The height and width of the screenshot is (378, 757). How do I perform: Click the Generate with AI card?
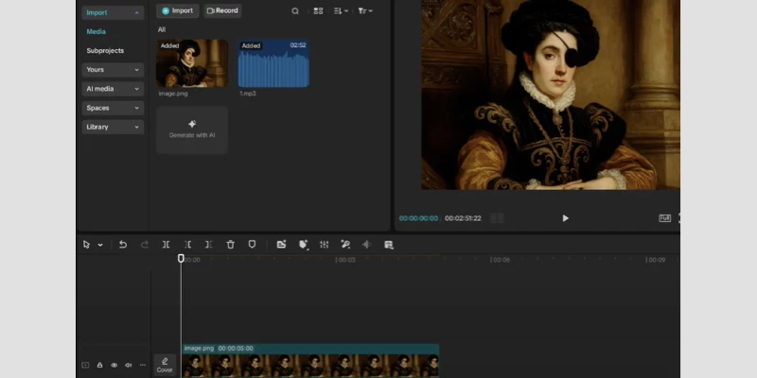pyautogui.click(x=192, y=129)
